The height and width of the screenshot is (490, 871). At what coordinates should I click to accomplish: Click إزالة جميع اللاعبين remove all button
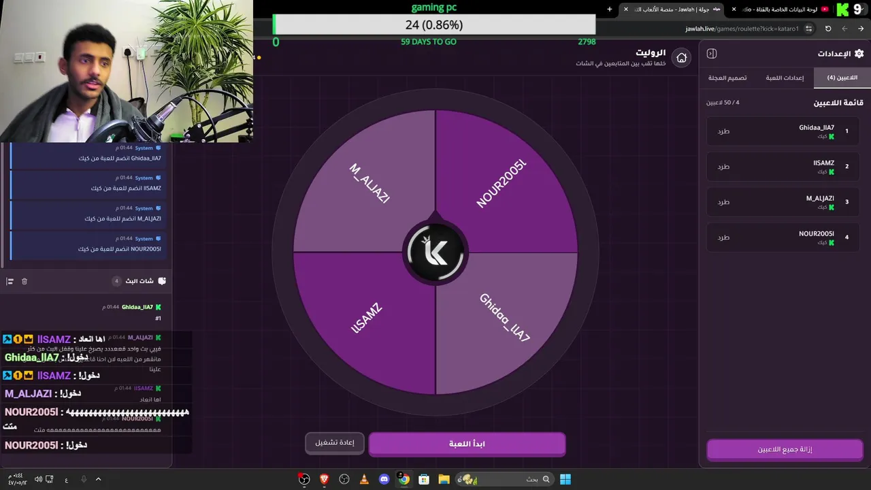tap(785, 449)
